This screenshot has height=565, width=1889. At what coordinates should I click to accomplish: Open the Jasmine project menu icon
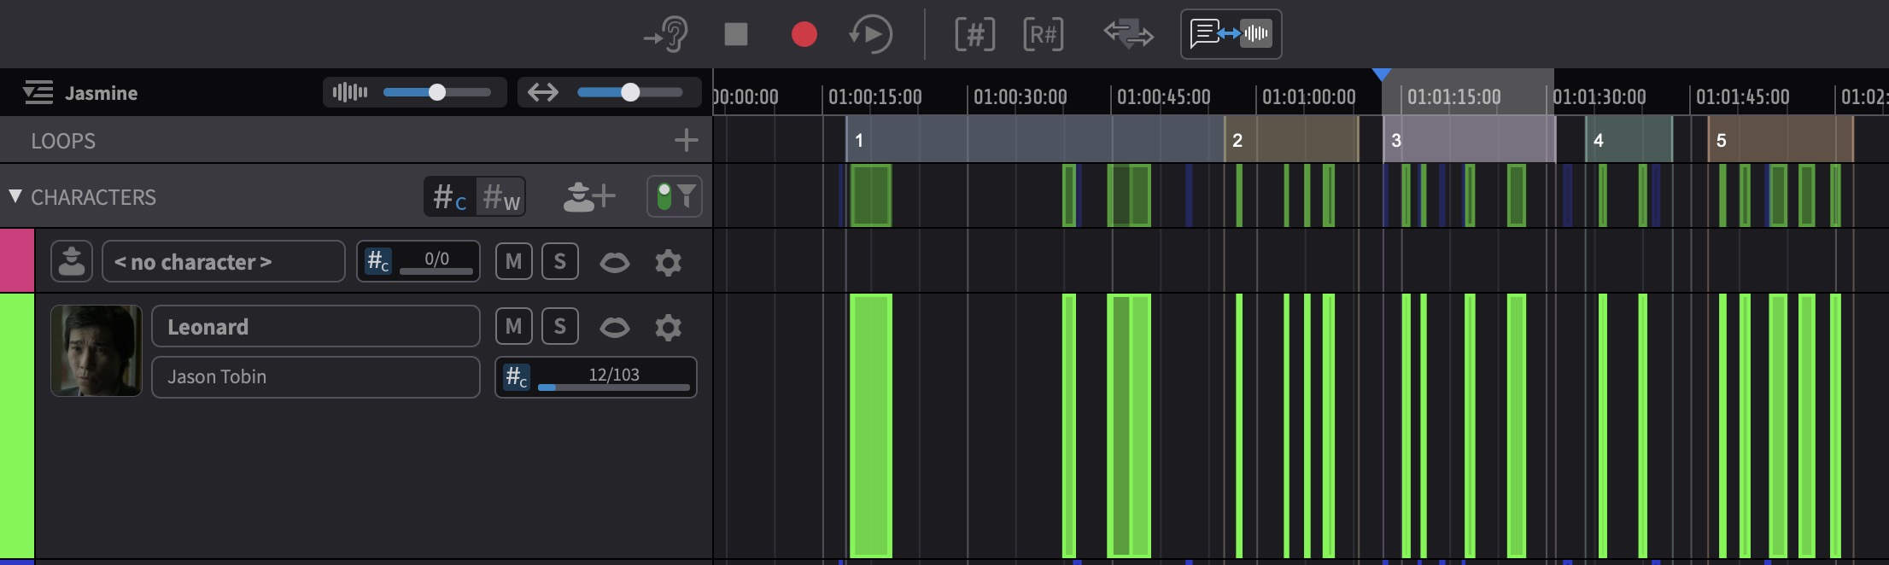coord(38,92)
